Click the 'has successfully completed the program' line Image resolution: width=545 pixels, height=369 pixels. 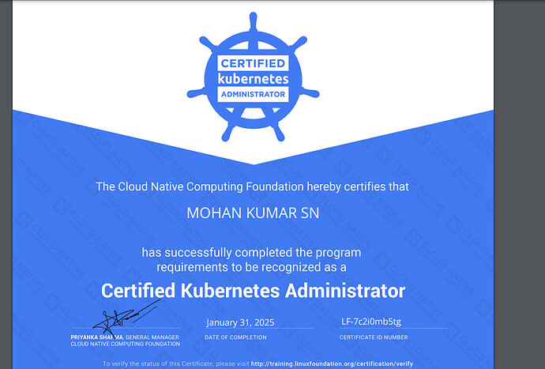coord(251,253)
